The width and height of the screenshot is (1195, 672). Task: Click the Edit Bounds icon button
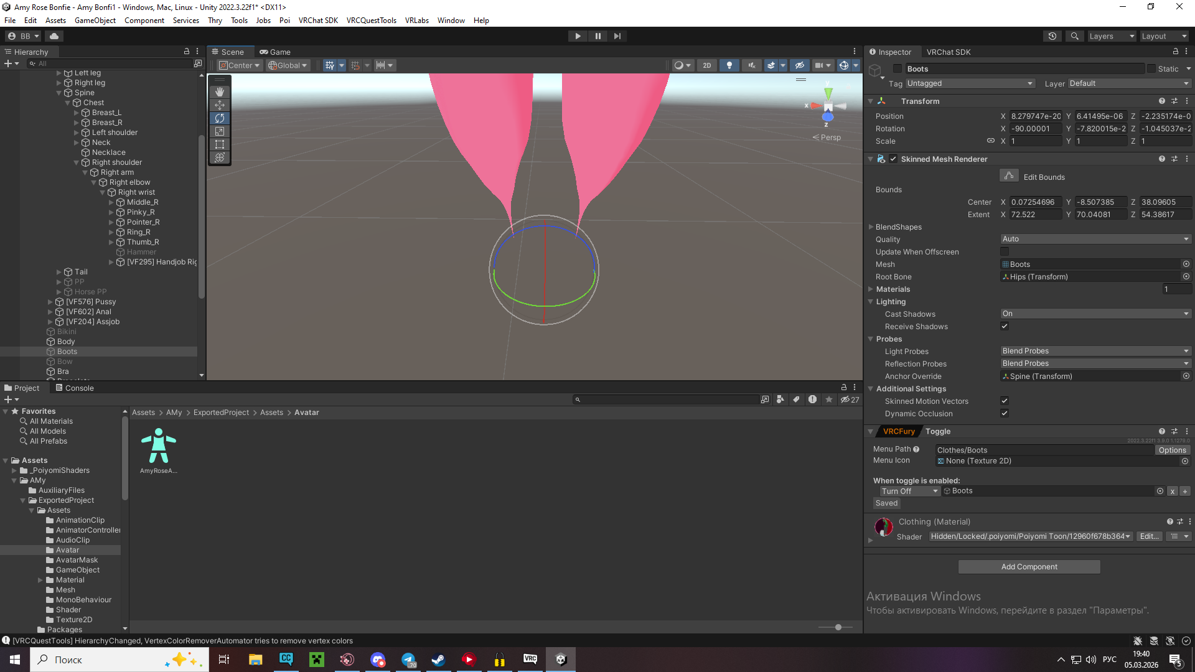click(x=1009, y=176)
